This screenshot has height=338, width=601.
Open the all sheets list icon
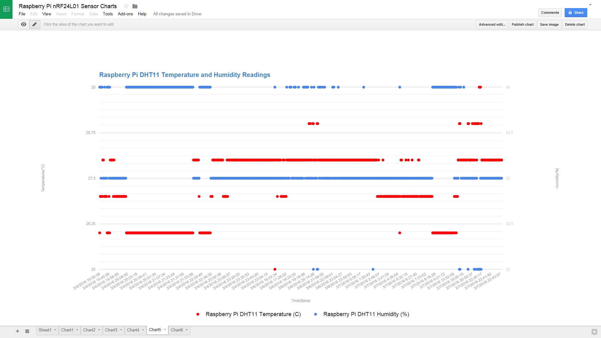pyautogui.click(x=27, y=331)
